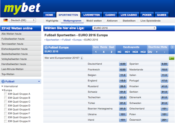
Task: Expand the International tree node
Action: coord(2,86)
